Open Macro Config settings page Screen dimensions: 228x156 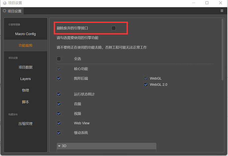pyautogui.click(x=25, y=34)
